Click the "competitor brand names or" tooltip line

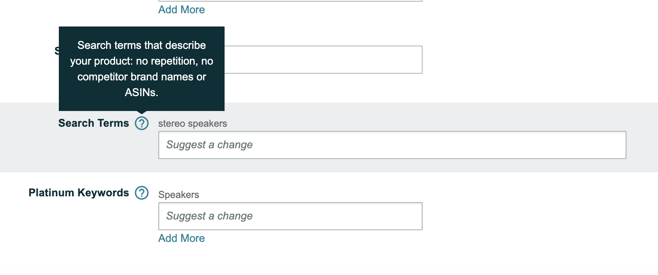coord(142,77)
